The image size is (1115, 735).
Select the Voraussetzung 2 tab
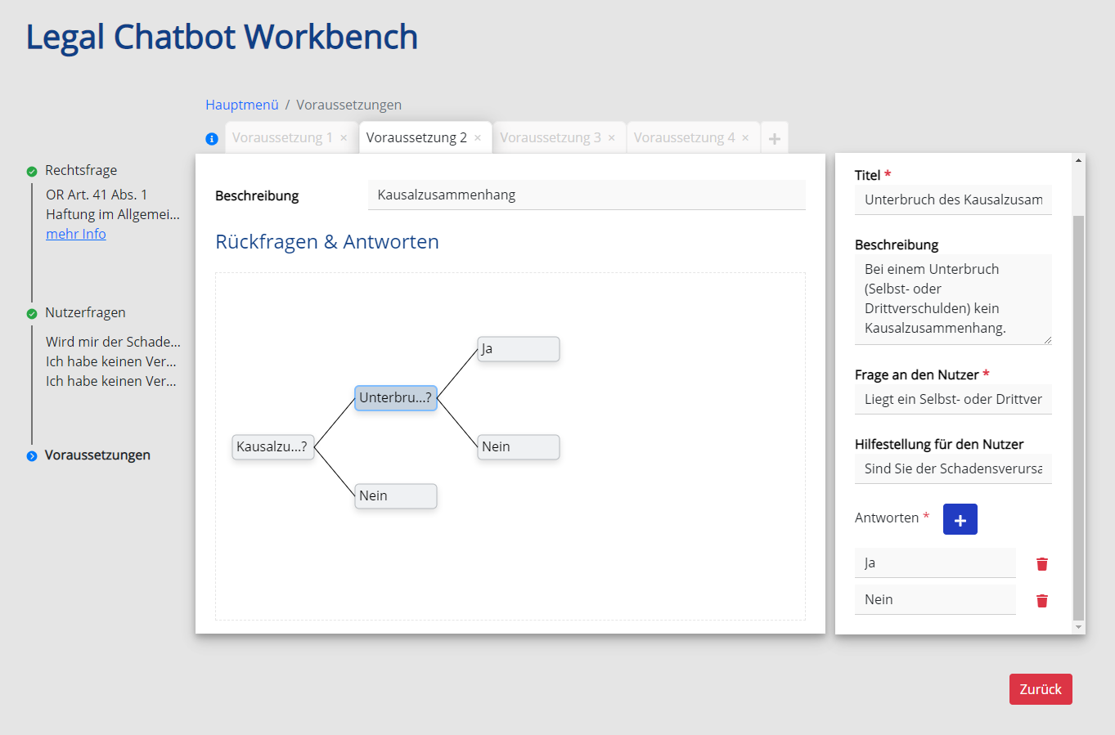416,137
